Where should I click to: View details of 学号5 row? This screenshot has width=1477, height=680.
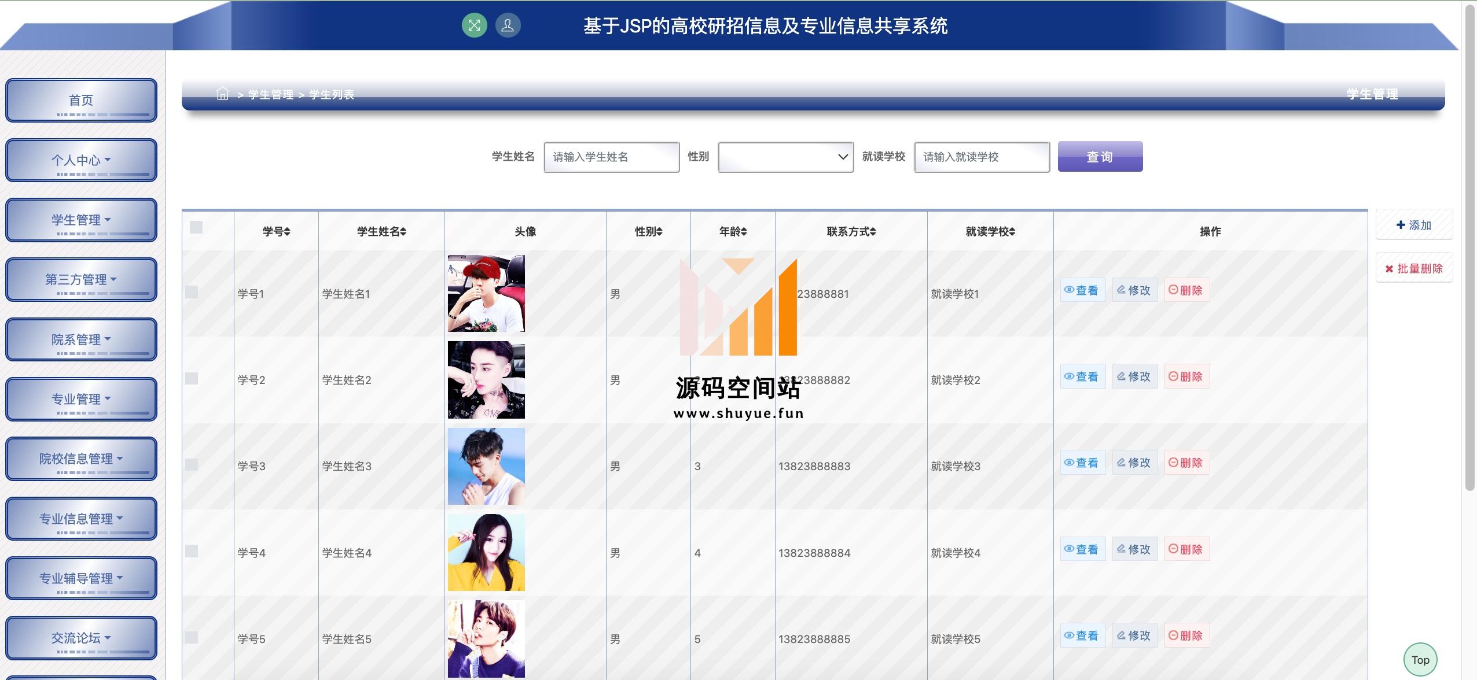[x=1082, y=635]
